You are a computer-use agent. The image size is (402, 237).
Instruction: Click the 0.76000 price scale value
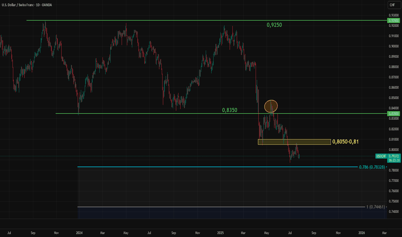(x=393, y=191)
